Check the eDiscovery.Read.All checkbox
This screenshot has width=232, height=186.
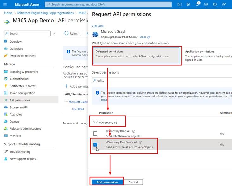95,134
